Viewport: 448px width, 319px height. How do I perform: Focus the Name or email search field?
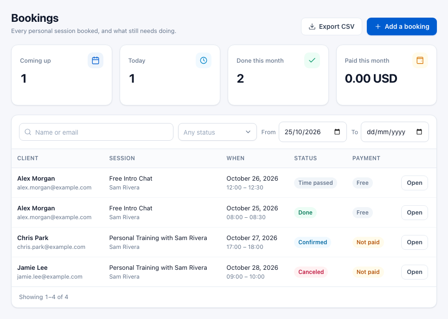coord(96,132)
